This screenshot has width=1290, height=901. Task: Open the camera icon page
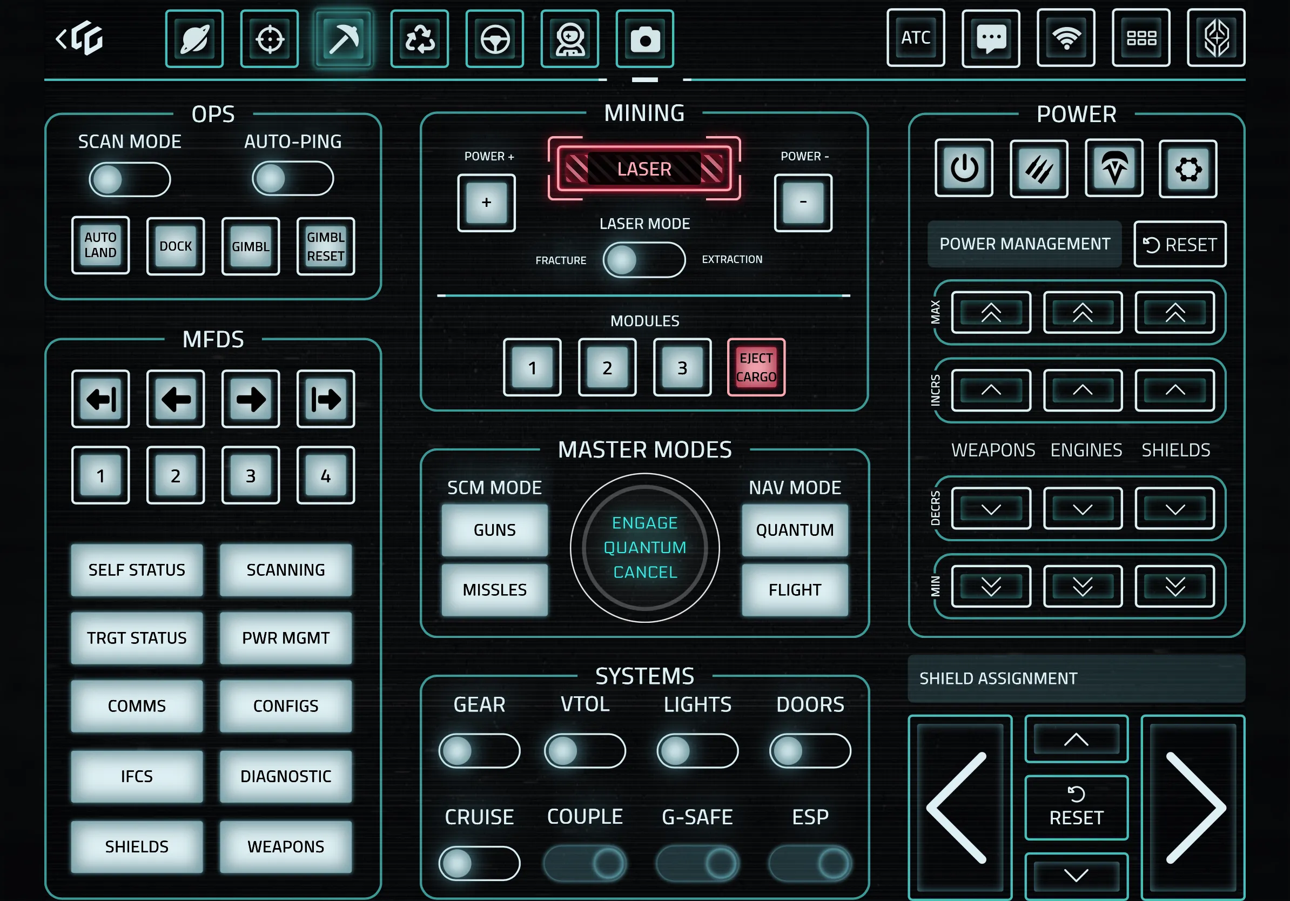pyautogui.click(x=644, y=39)
